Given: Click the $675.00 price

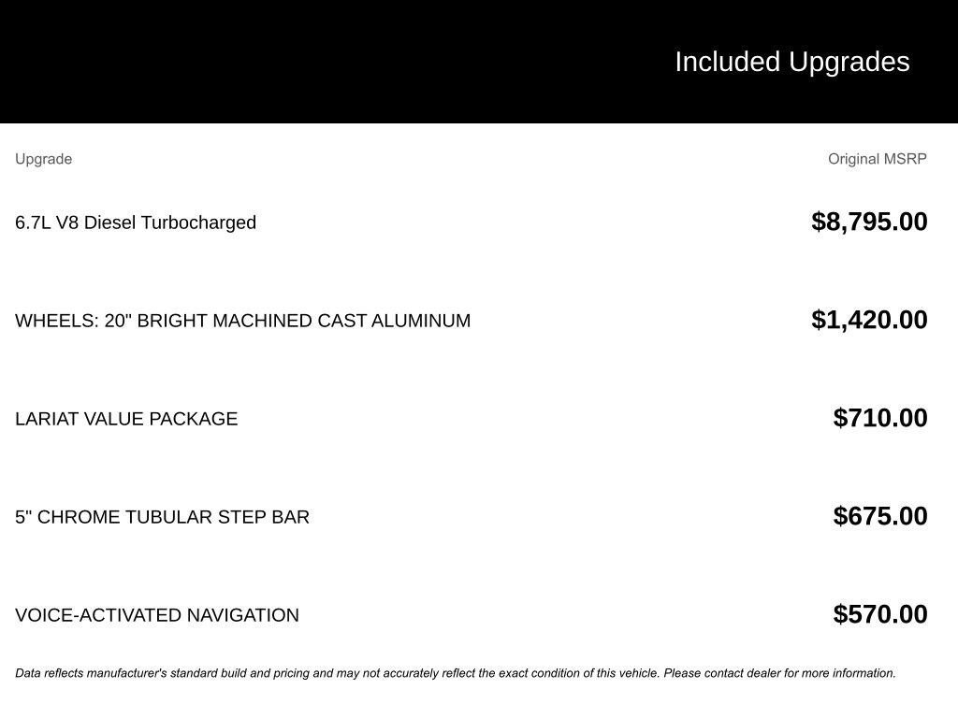Looking at the screenshot, I should click(x=880, y=516).
